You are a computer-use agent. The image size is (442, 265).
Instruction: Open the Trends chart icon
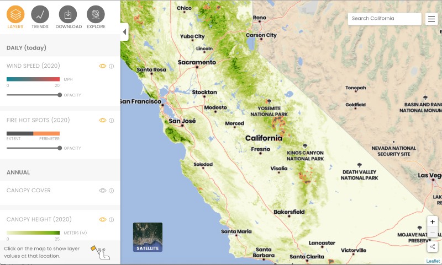pos(40,14)
